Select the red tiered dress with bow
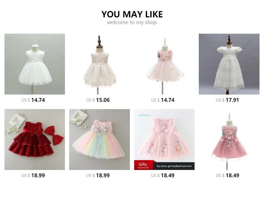The height and width of the screenshot is (198, 264). (x=35, y=139)
